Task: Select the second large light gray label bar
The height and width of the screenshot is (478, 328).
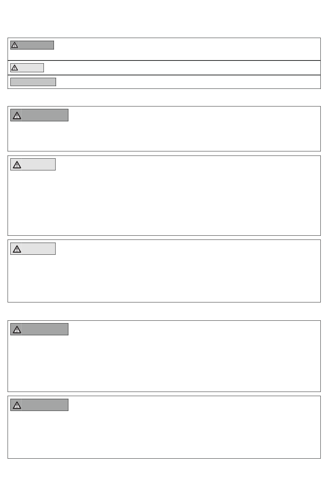Action: (33, 249)
